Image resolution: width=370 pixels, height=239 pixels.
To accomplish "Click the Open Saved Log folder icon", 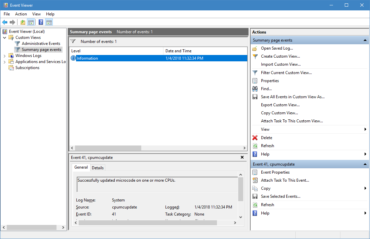I will tap(255, 49).
